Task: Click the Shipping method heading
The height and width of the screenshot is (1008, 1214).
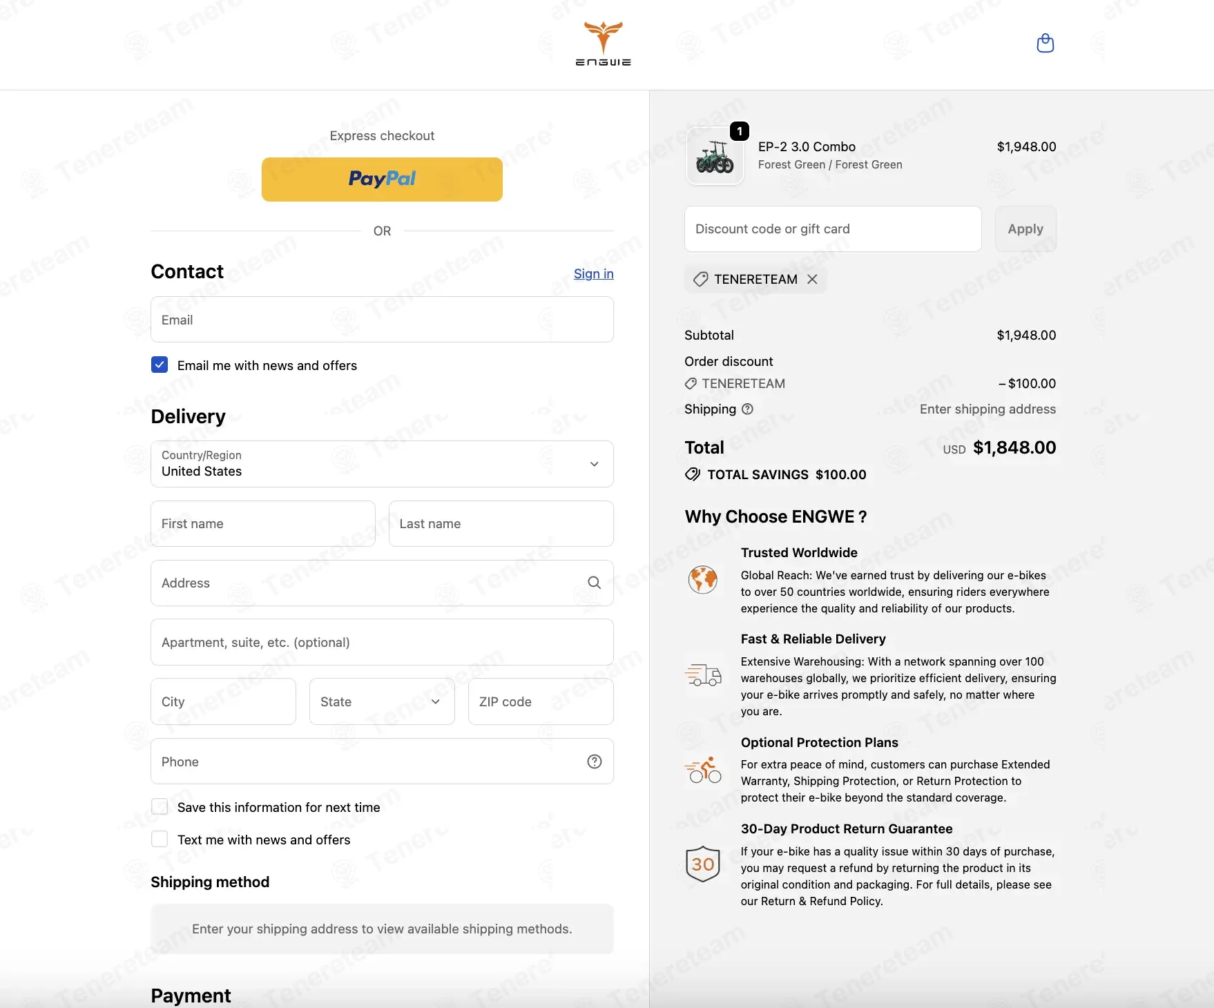Action: click(x=210, y=882)
